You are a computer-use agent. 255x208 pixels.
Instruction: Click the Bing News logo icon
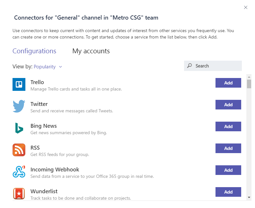[x=19, y=128]
